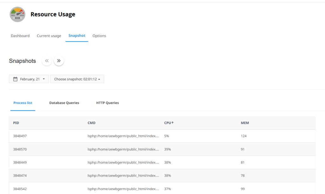Select the Snapshot tab
This screenshot has width=325, height=194.
[x=77, y=36]
